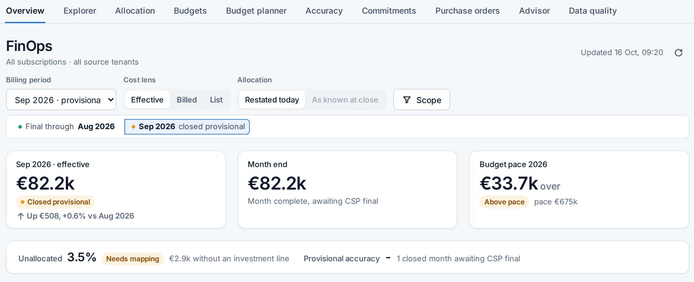Click the Provisional accuracy label
This screenshot has height=282, width=694.
click(x=342, y=259)
